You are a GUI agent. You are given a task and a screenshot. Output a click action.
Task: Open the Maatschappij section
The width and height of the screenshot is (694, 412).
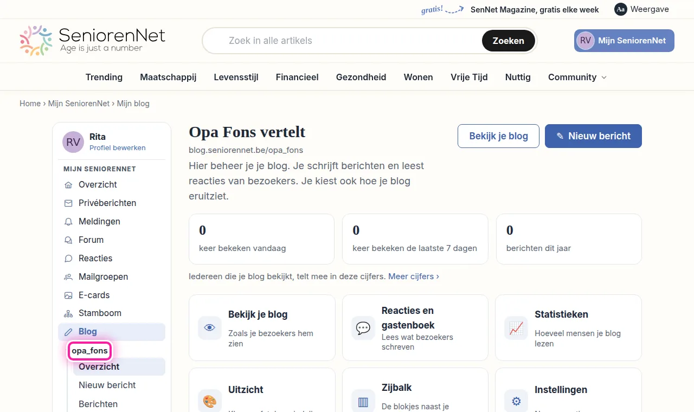(168, 77)
